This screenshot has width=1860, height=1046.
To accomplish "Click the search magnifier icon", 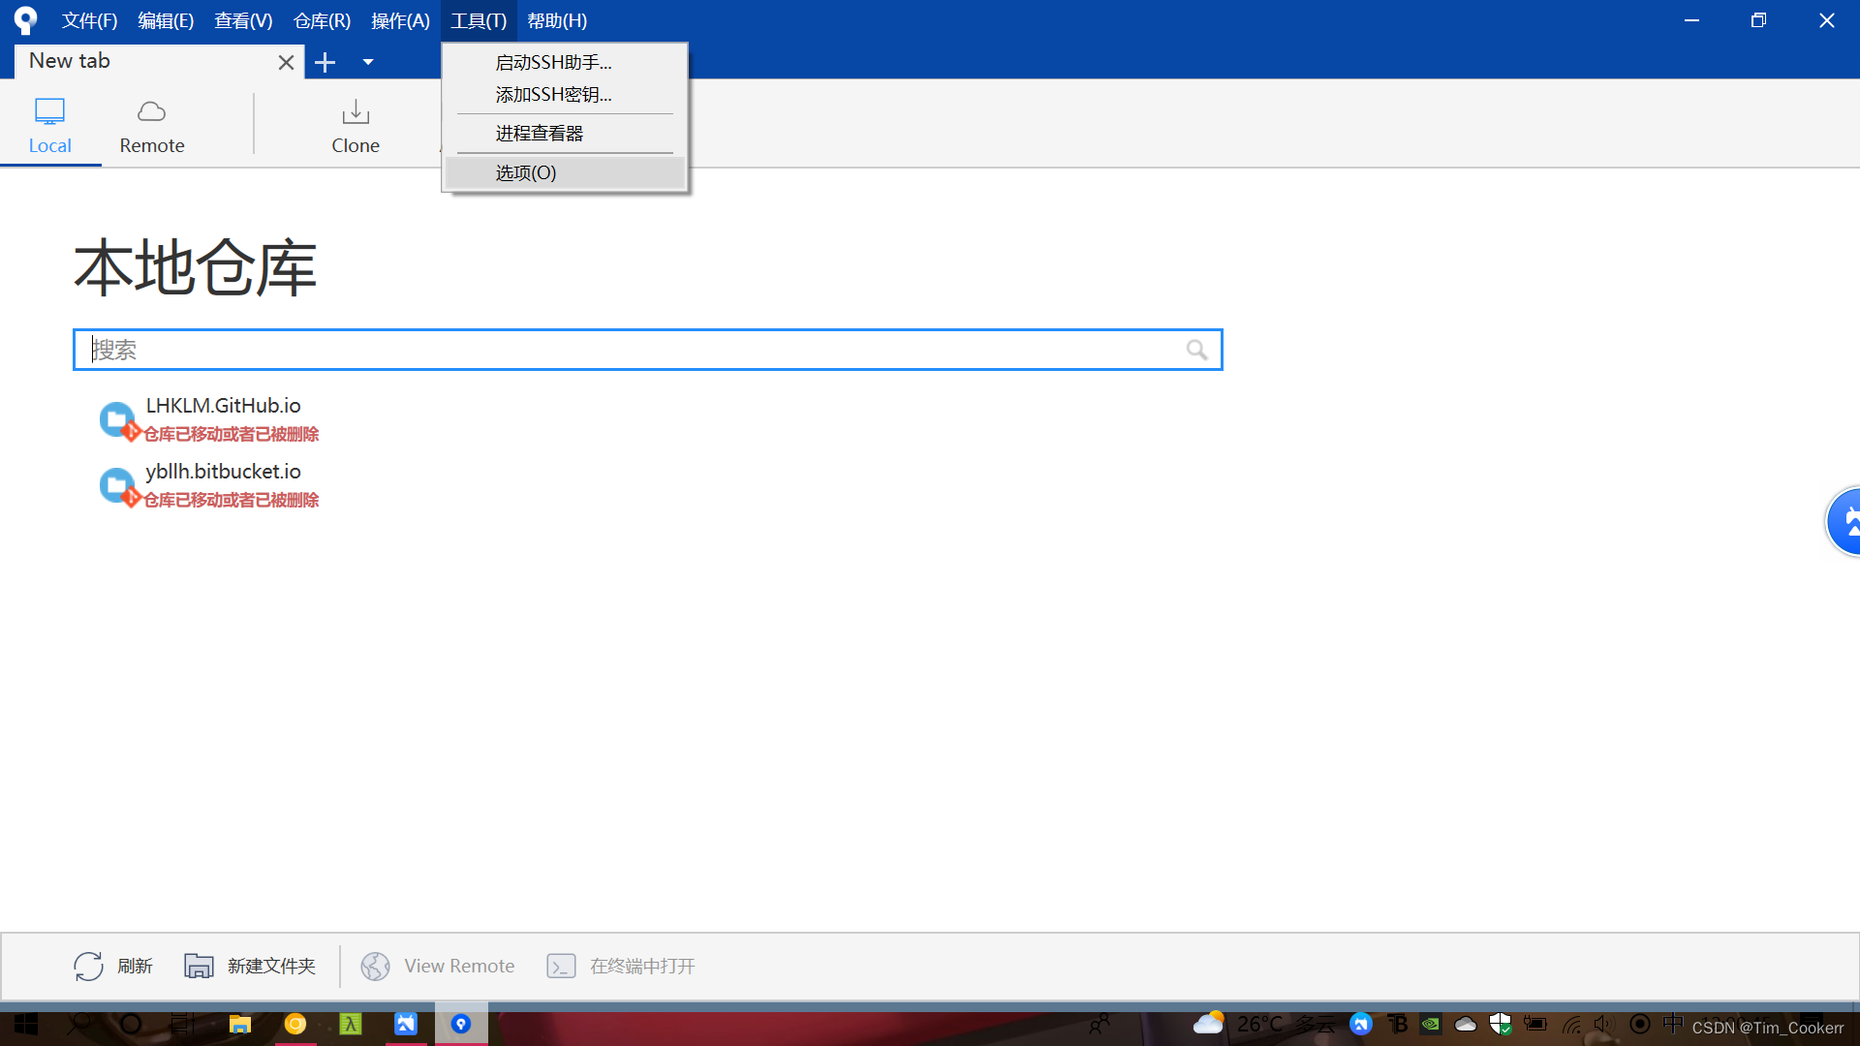I will pyautogui.click(x=1196, y=350).
